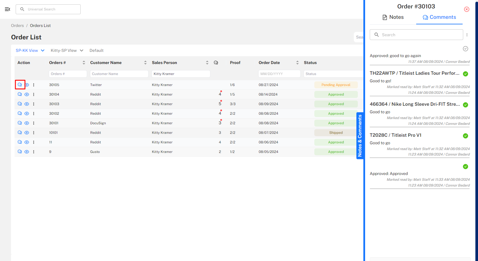Viewport: 478px width, 261px height.
Task: View order 9 with the eye icon
Action: point(27,152)
